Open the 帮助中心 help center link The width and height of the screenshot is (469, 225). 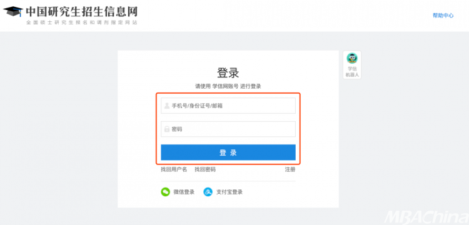[x=443, y=16]
